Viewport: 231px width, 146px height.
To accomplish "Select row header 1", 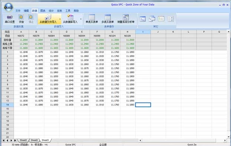I will [7, 52].
